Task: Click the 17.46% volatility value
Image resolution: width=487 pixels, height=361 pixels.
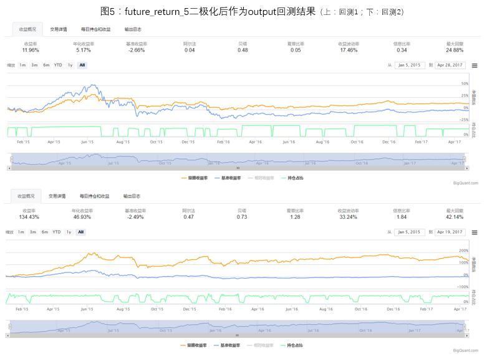Action: click(349, 51)
